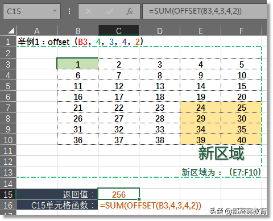This screenshot has height=221, width=273.
Task: Click the cell containing 32
Action: [x=119, y=129]
